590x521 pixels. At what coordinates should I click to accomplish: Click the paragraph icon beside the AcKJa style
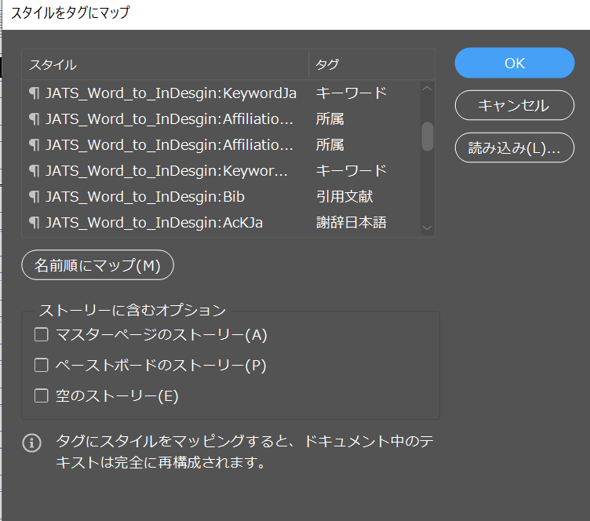tap(34, 223)
